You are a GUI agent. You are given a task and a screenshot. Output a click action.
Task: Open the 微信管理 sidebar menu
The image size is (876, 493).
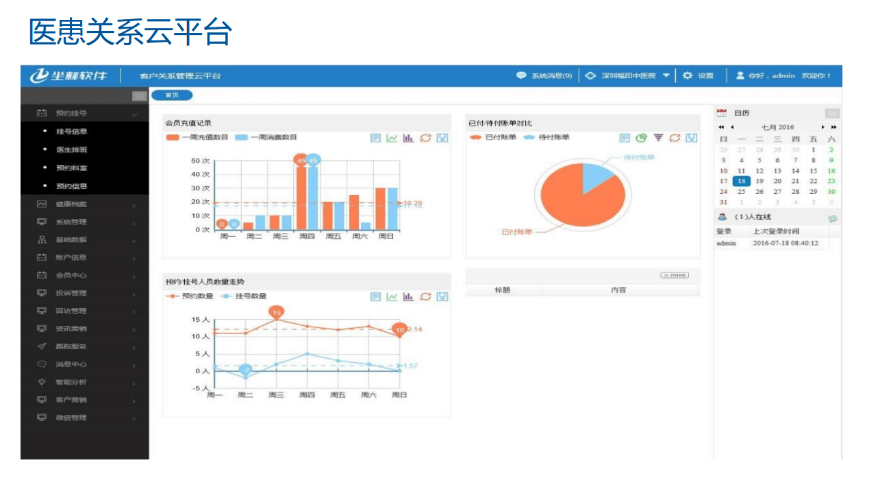point(85,418)
